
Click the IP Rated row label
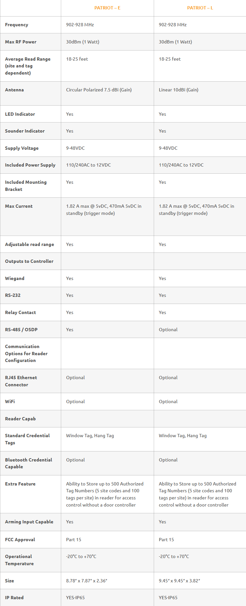pyautogui.click(x=14, y=598)
